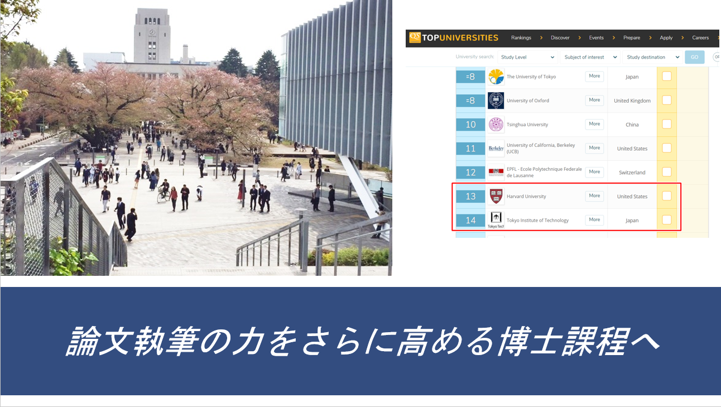Viewport: 721px width, 407px height.
Task: Open the Careers menu
Action: (700, 38)
